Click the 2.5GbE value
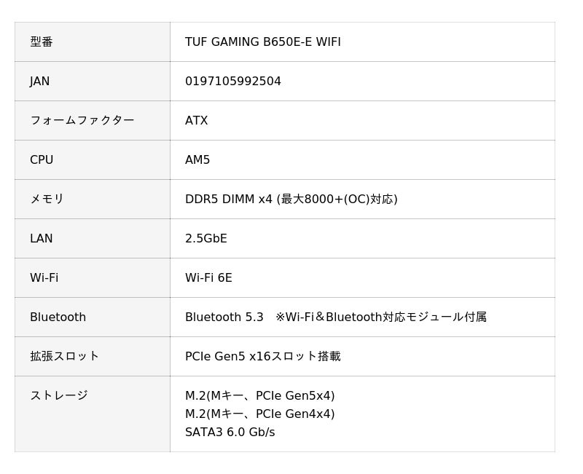583x474 pixels. pos(206,239)
